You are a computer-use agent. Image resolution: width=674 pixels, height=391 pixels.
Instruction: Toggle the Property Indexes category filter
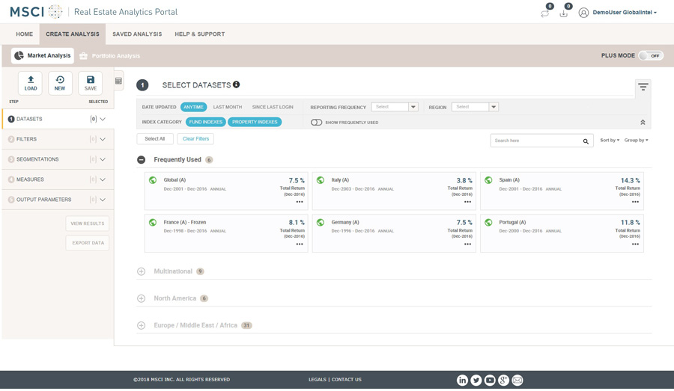click(255, 122)
